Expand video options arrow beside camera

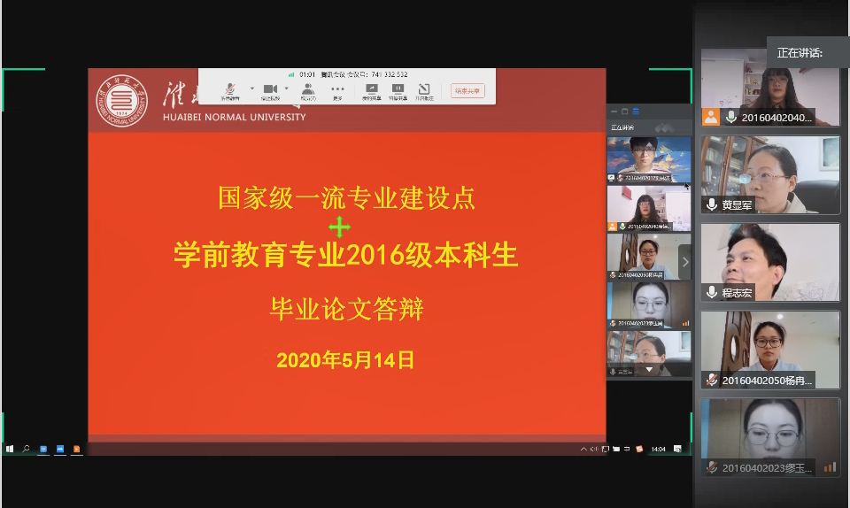(288, 89)
